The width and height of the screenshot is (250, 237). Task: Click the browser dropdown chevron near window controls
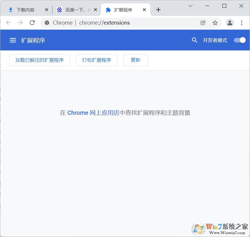[190, 6]
